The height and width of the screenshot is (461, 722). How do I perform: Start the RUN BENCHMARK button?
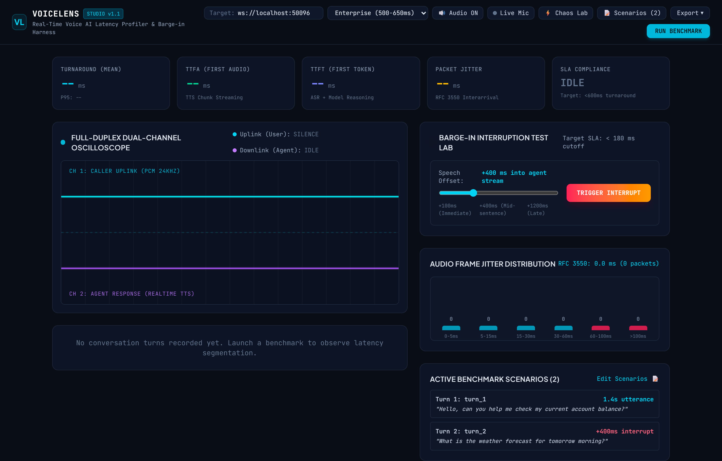click(678, 31)
